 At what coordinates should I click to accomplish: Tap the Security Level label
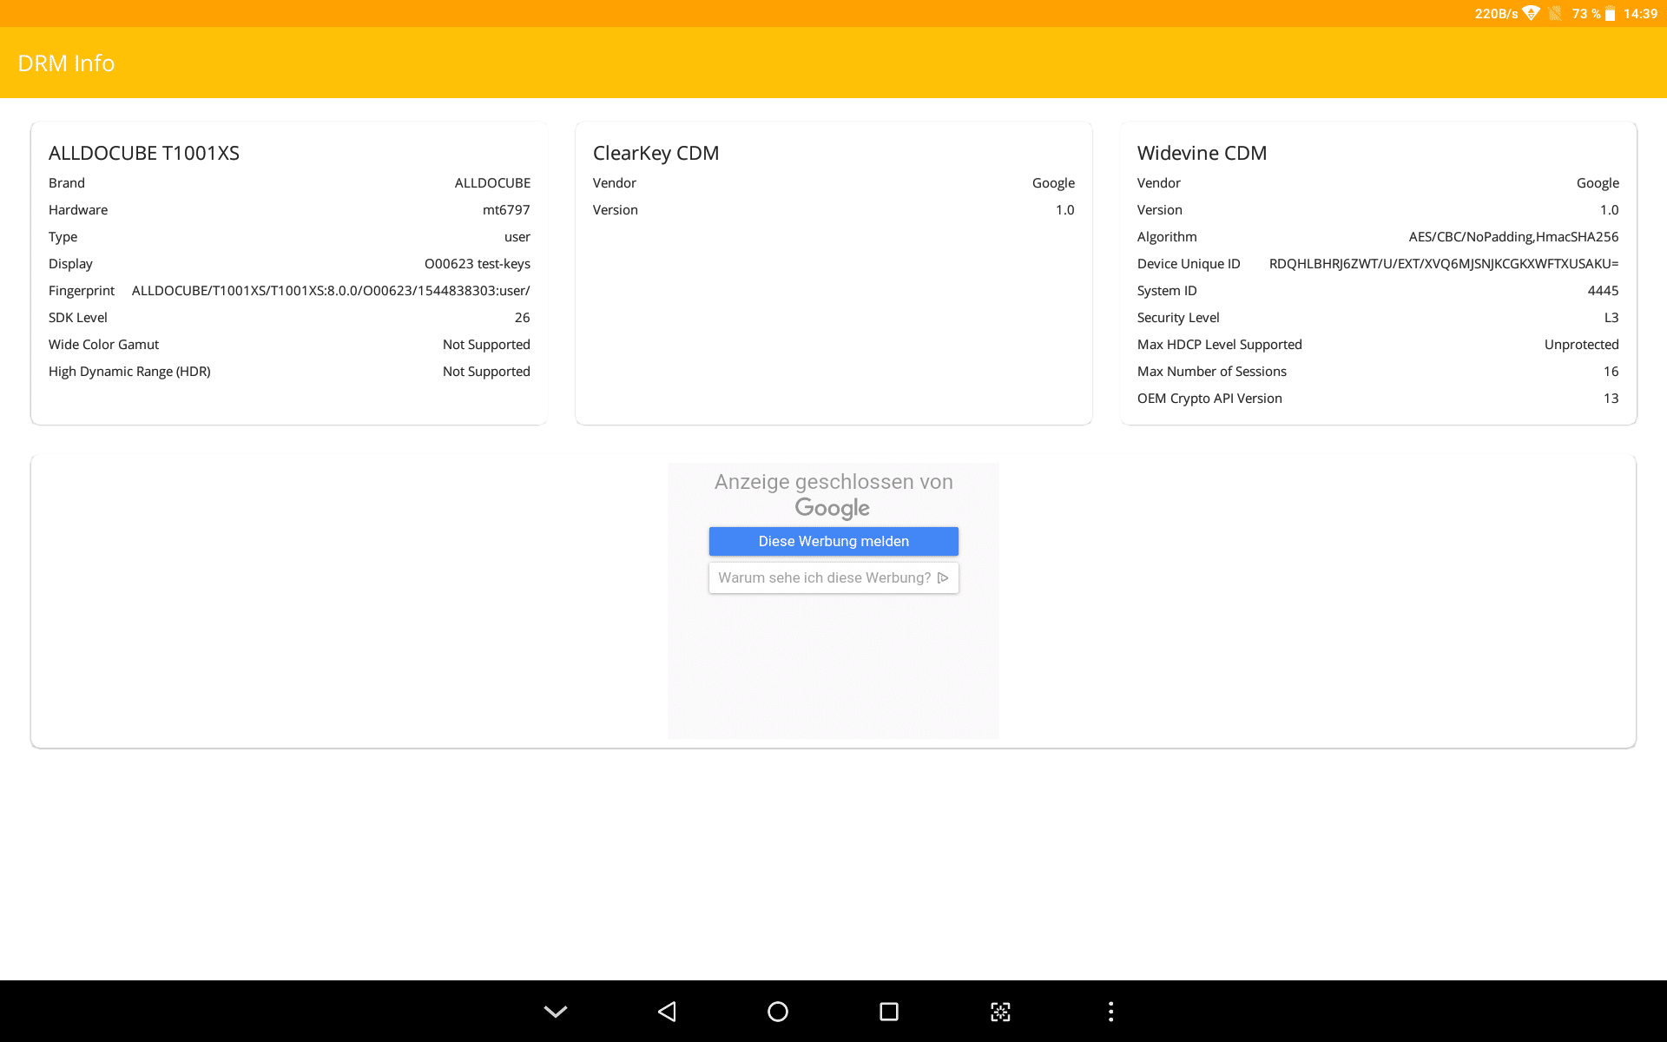(1178, 317)
